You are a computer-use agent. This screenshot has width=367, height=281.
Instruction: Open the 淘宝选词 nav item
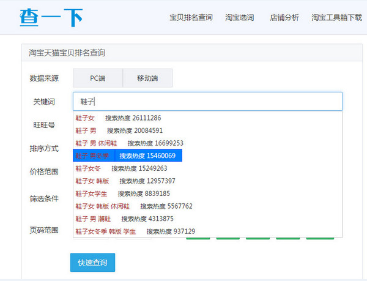(239, 18)
